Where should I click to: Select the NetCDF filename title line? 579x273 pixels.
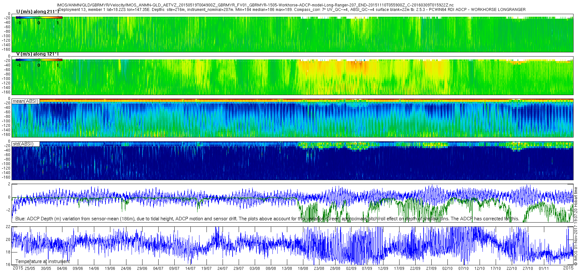255,5
